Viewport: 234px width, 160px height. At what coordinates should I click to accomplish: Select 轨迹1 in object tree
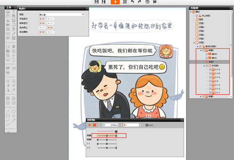[211, 62]
